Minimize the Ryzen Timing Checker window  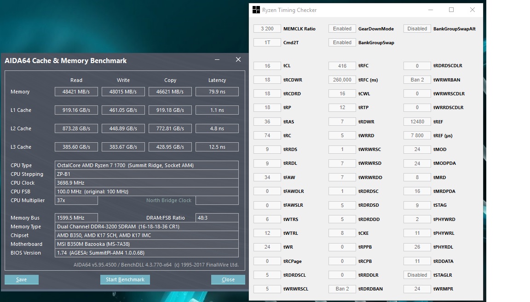coord(431,10)
